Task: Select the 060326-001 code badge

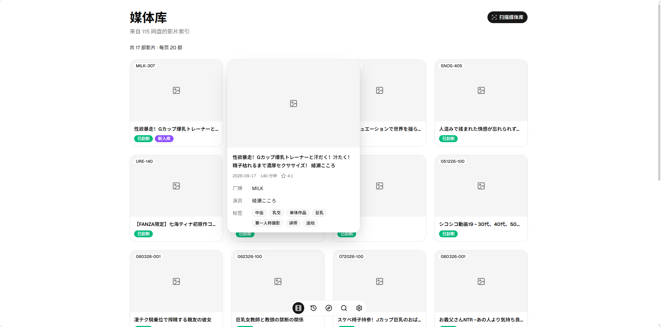Action: click(148, 257)
